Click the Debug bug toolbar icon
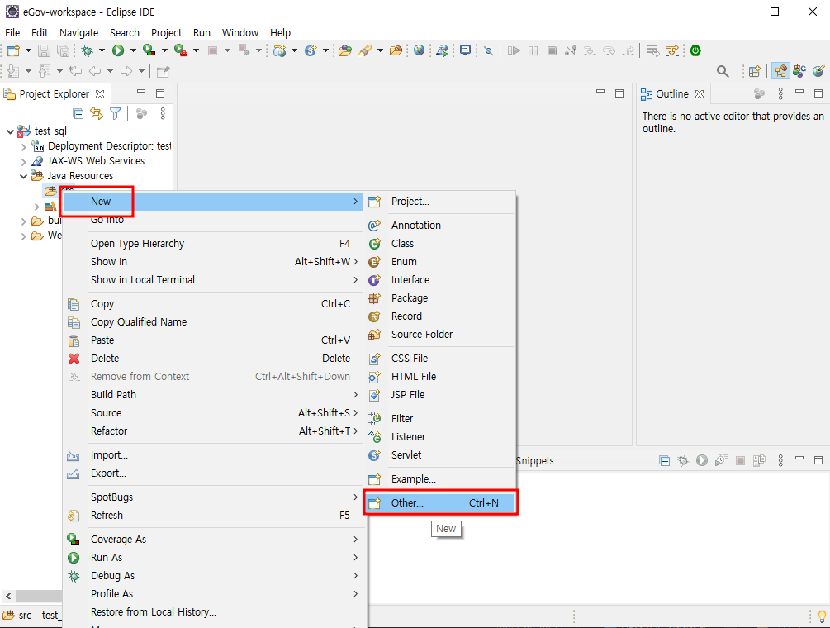 pos(88,50)
